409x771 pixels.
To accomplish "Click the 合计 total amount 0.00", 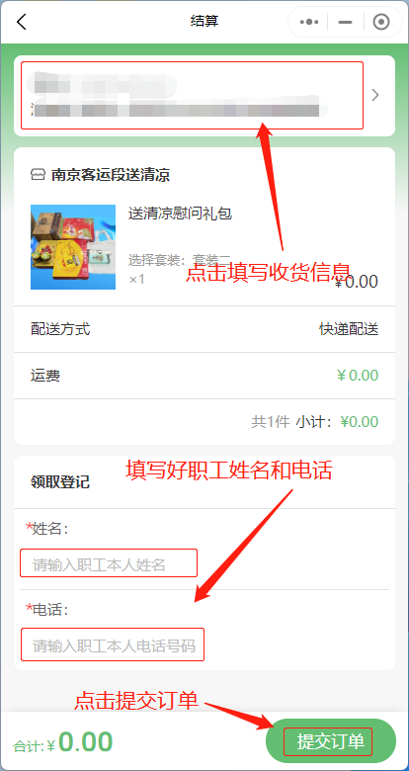I will [x=86, y=742].
